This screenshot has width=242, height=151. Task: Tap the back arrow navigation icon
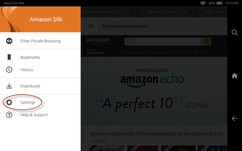click(234, 119)
